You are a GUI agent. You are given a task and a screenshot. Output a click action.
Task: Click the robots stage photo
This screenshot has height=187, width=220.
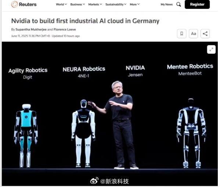[x=110, y=114]
